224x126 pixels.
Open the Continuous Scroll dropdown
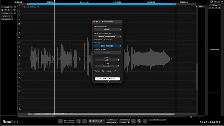[x=112, y=122]
